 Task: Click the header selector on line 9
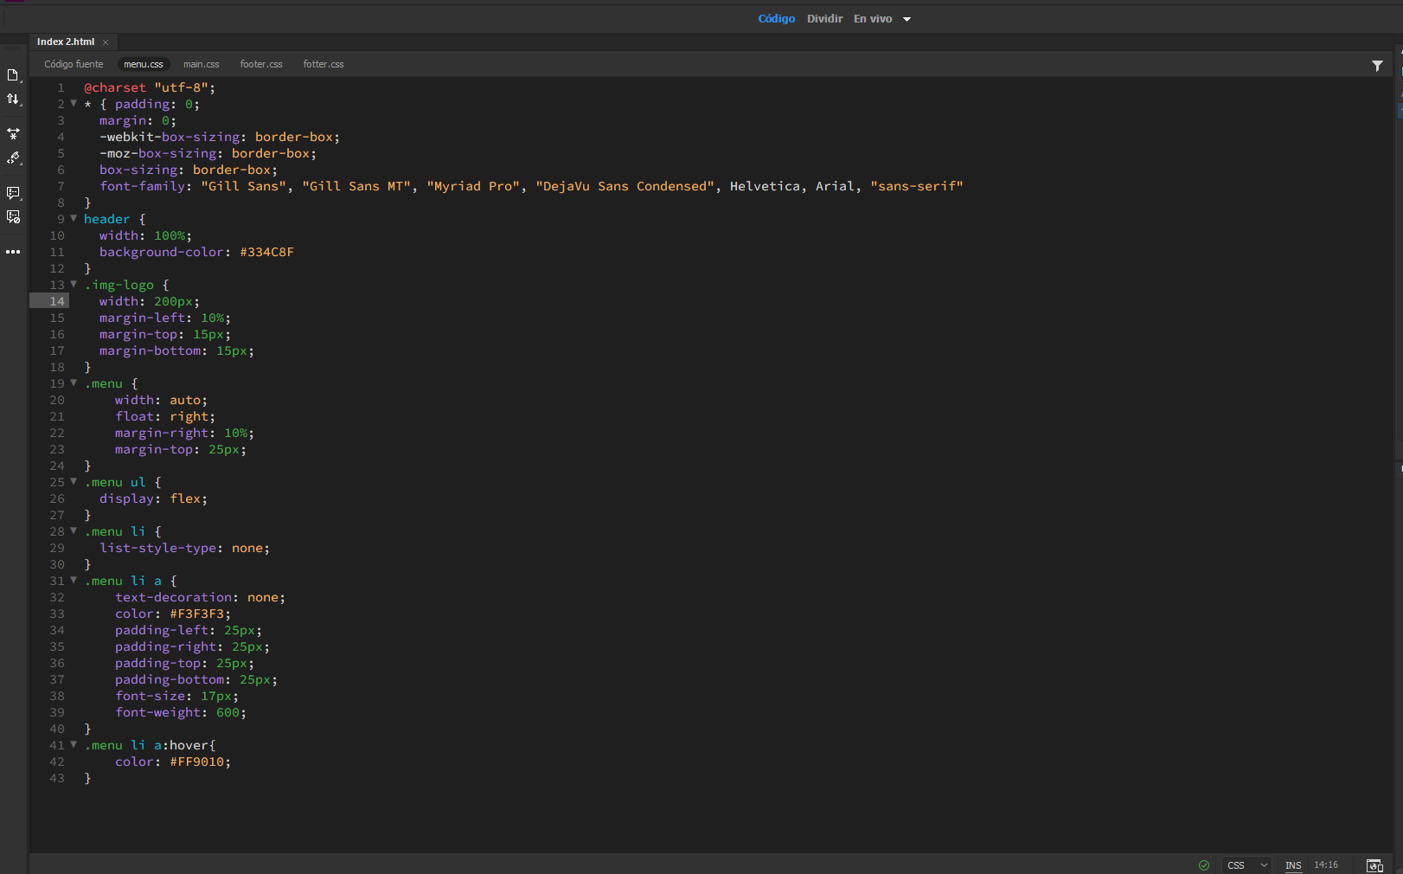pyautogui.click(x=107, y=219)
